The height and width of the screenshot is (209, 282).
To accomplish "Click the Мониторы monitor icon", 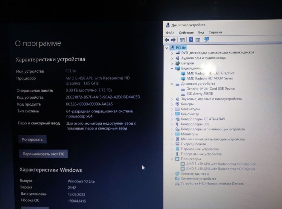I will pyautogui.click(x=177, y=134).
